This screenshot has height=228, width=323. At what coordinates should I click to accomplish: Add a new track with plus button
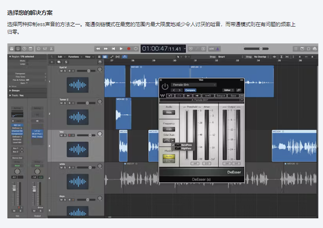tap(52, 62)
